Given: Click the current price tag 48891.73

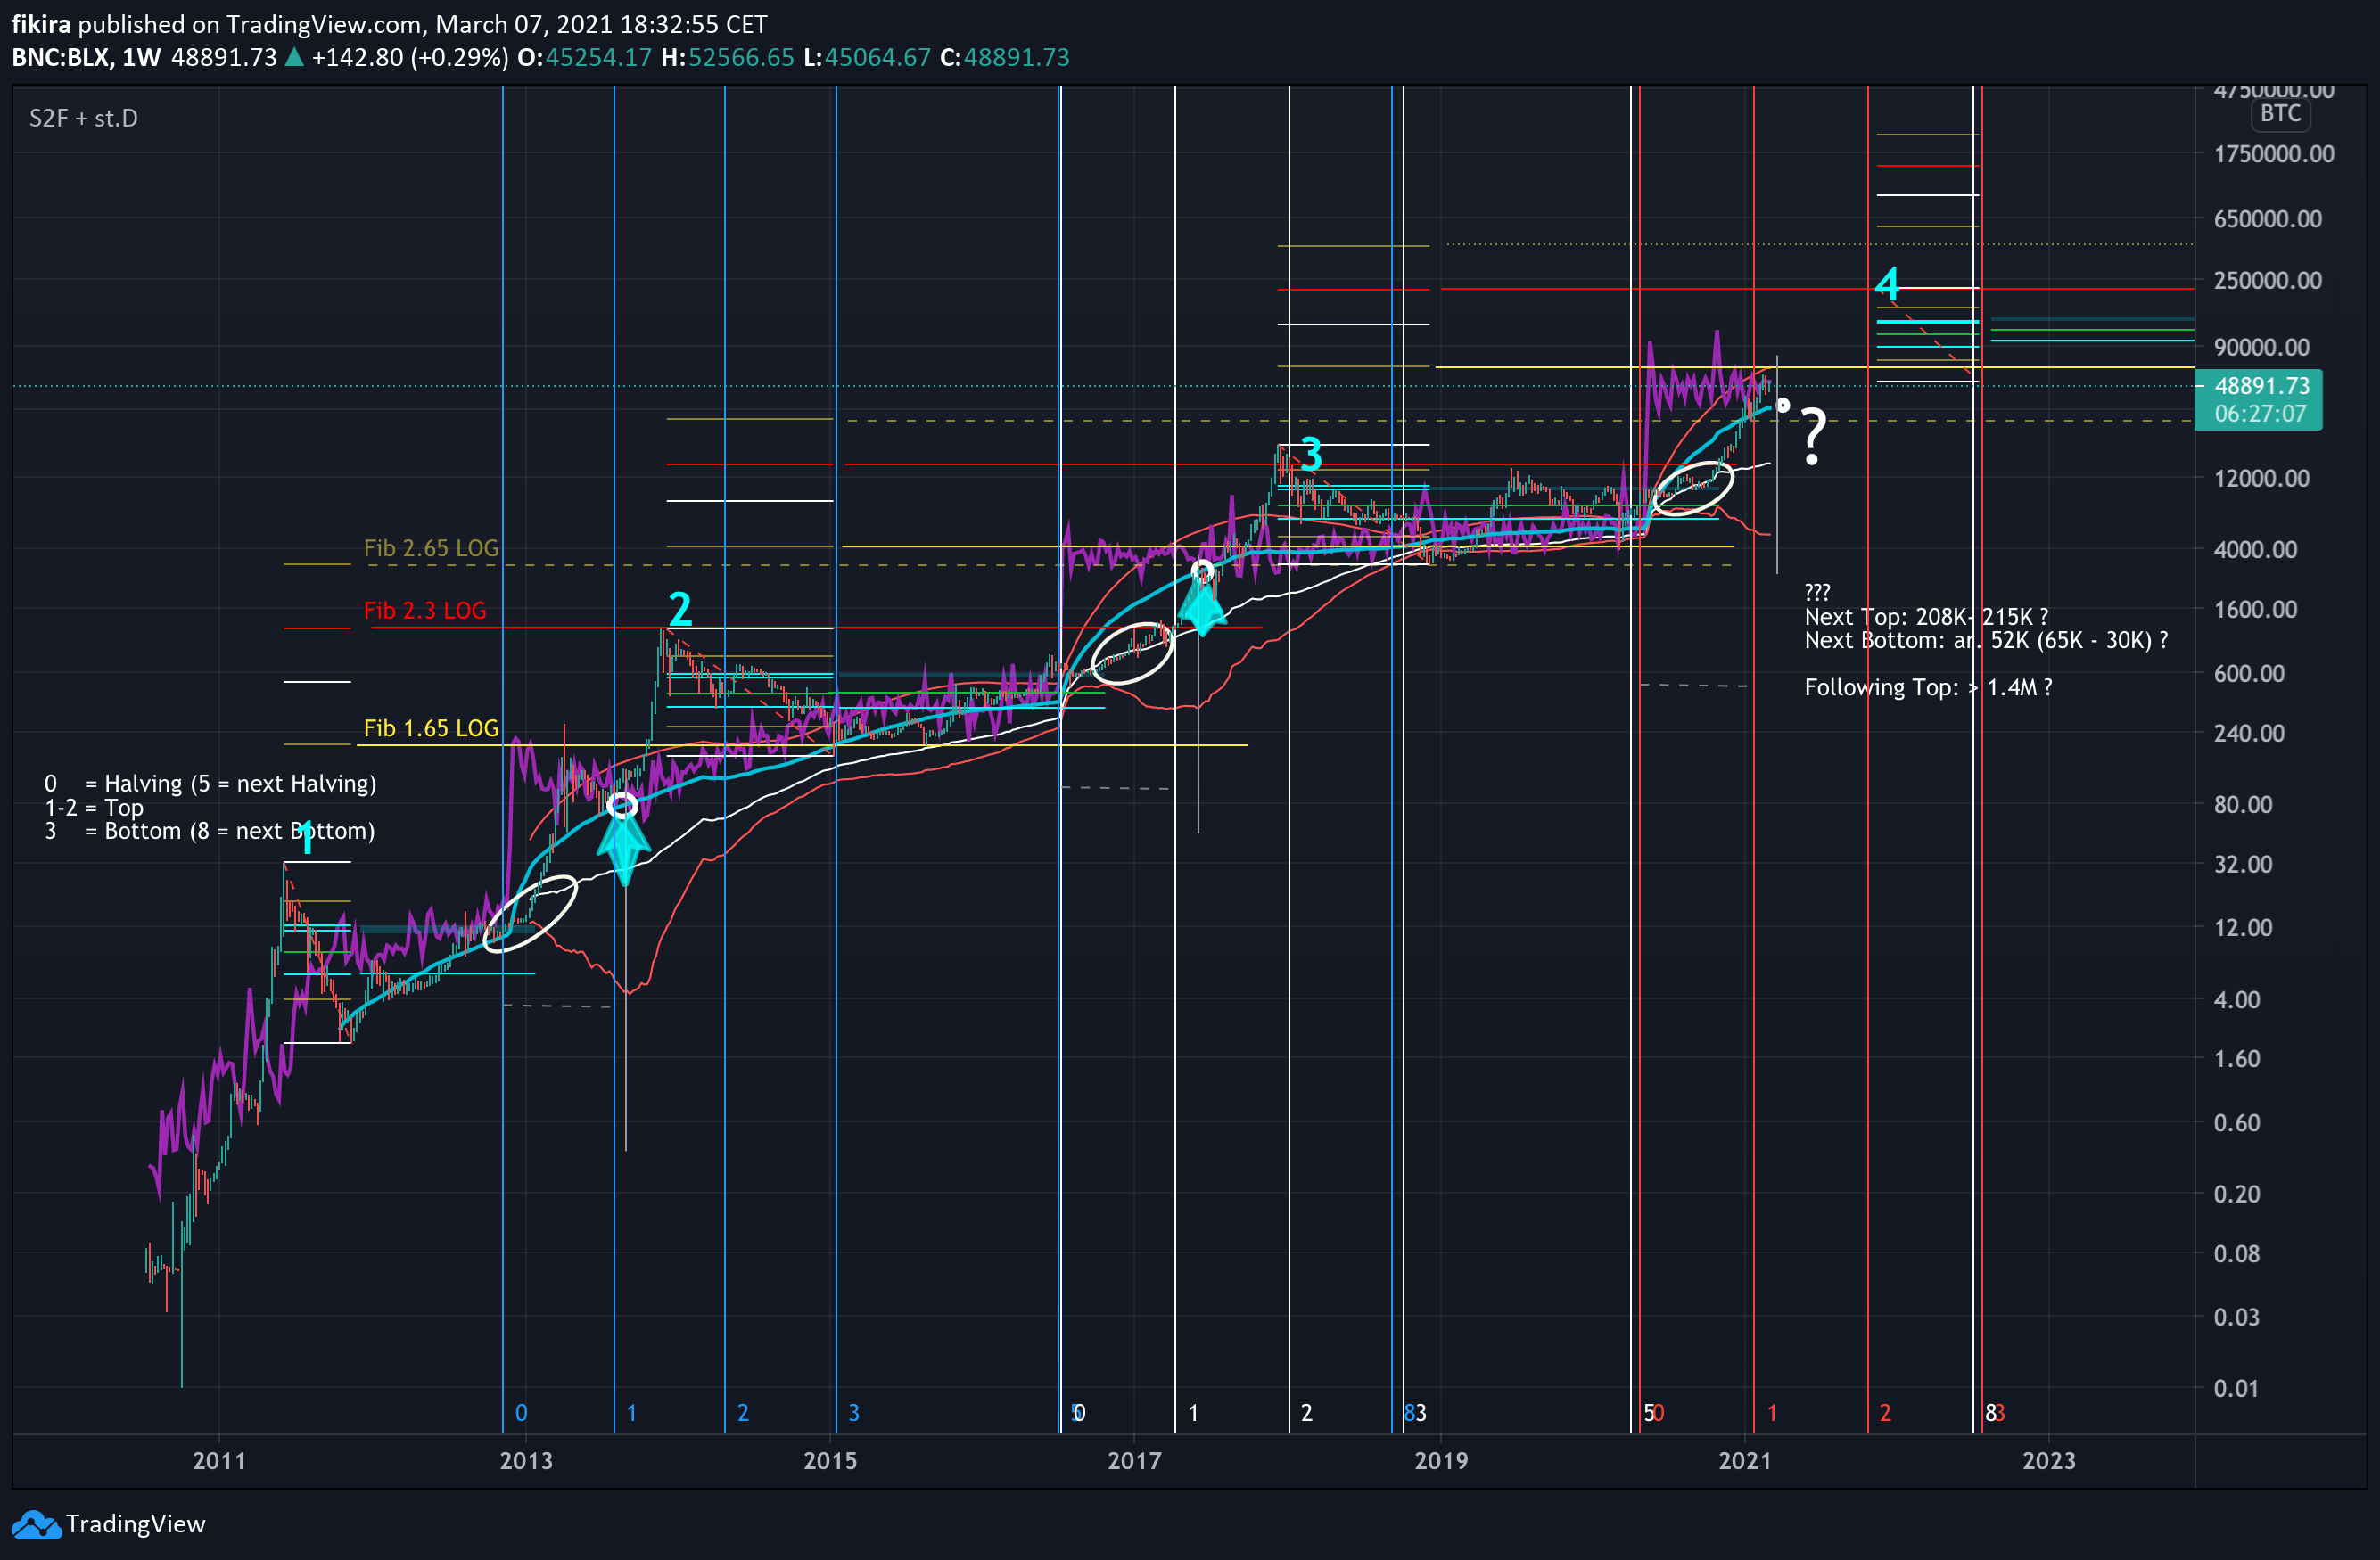Looking at the screenshot, I should pyautogui.click(x=2262, y=386).
